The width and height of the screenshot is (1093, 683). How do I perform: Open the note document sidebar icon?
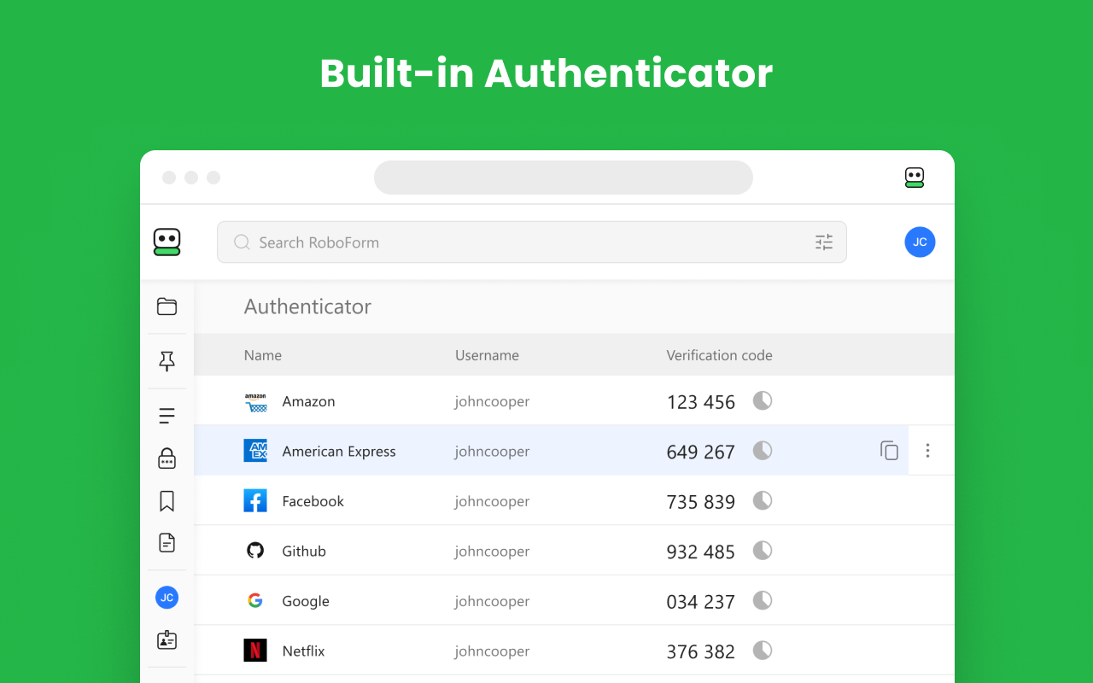[x=167, y=542]
